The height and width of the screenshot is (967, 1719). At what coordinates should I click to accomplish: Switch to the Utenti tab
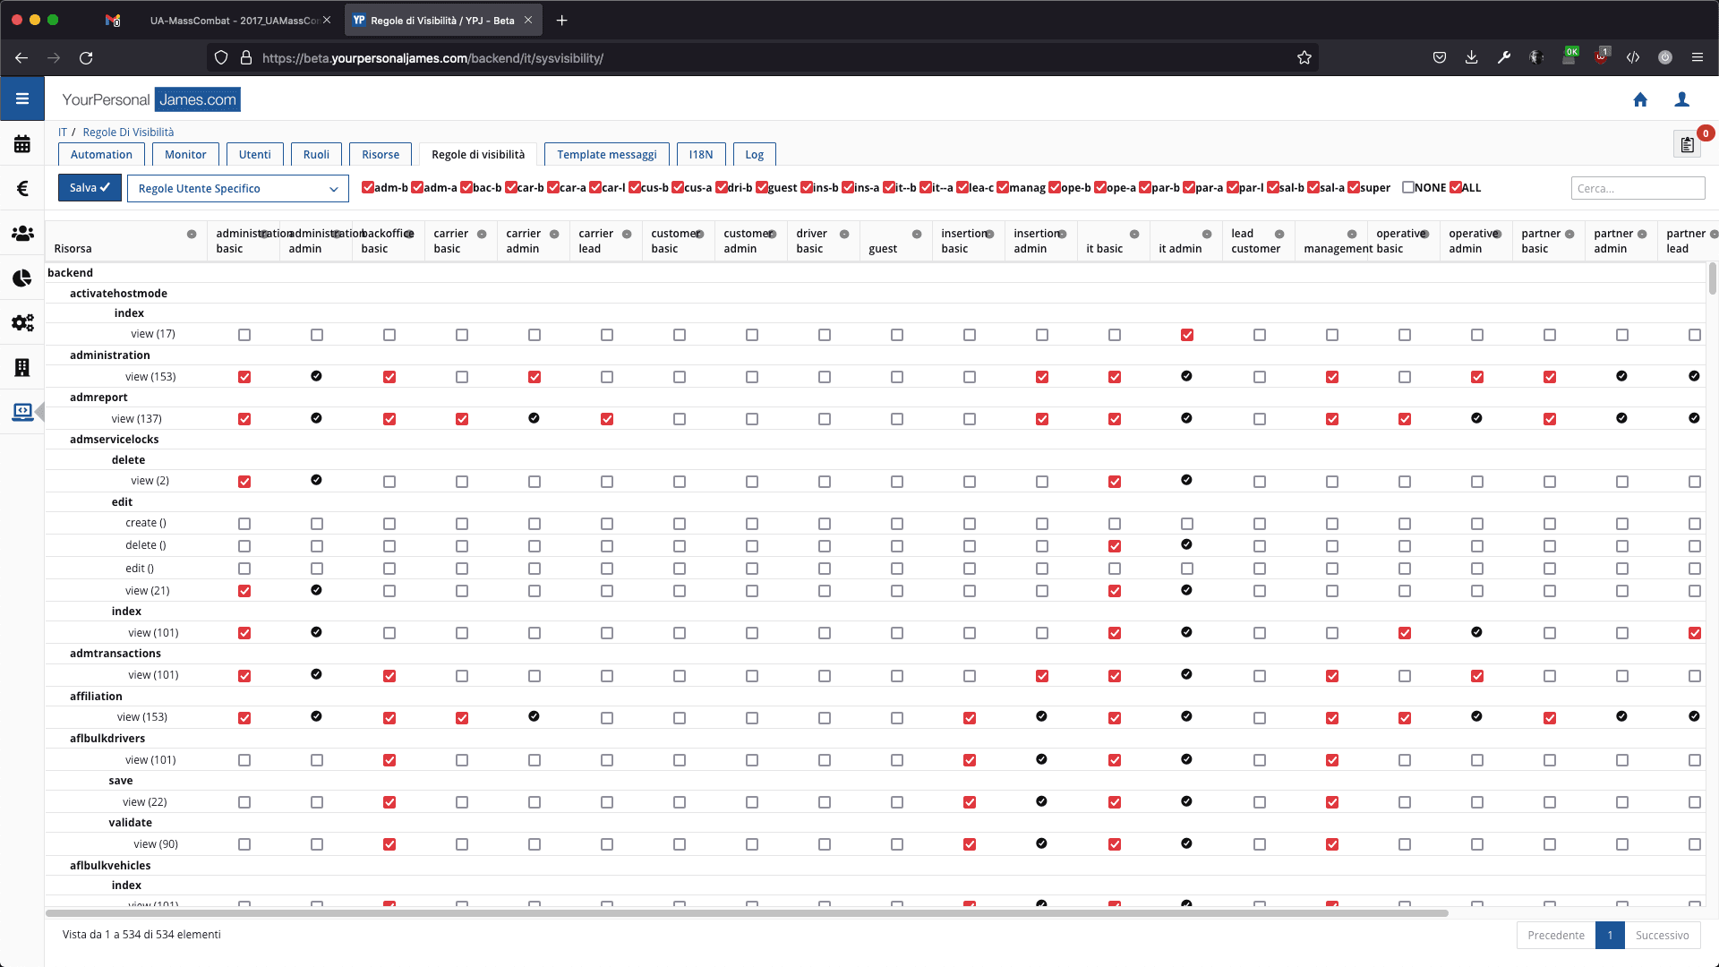click(x=255, y=154)
